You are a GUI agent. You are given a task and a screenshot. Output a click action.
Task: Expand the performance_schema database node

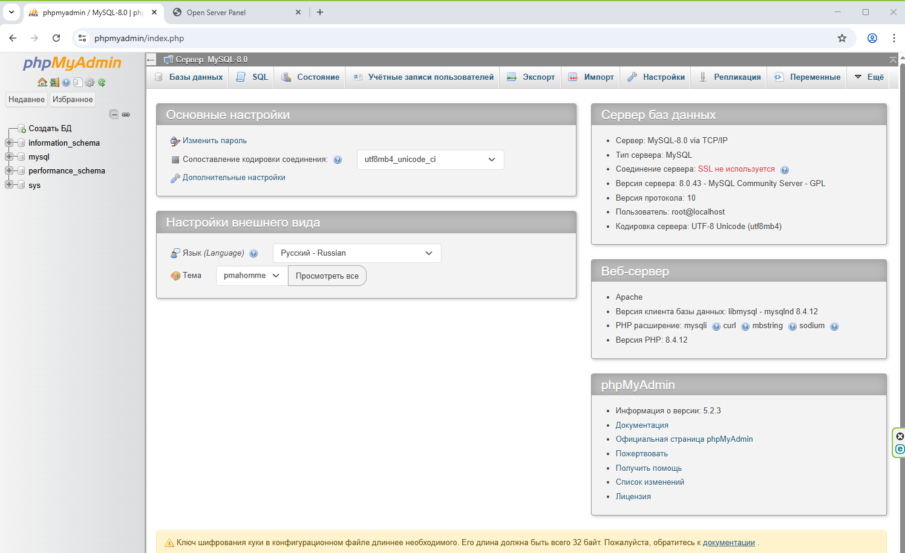click(x=9, y=170)
